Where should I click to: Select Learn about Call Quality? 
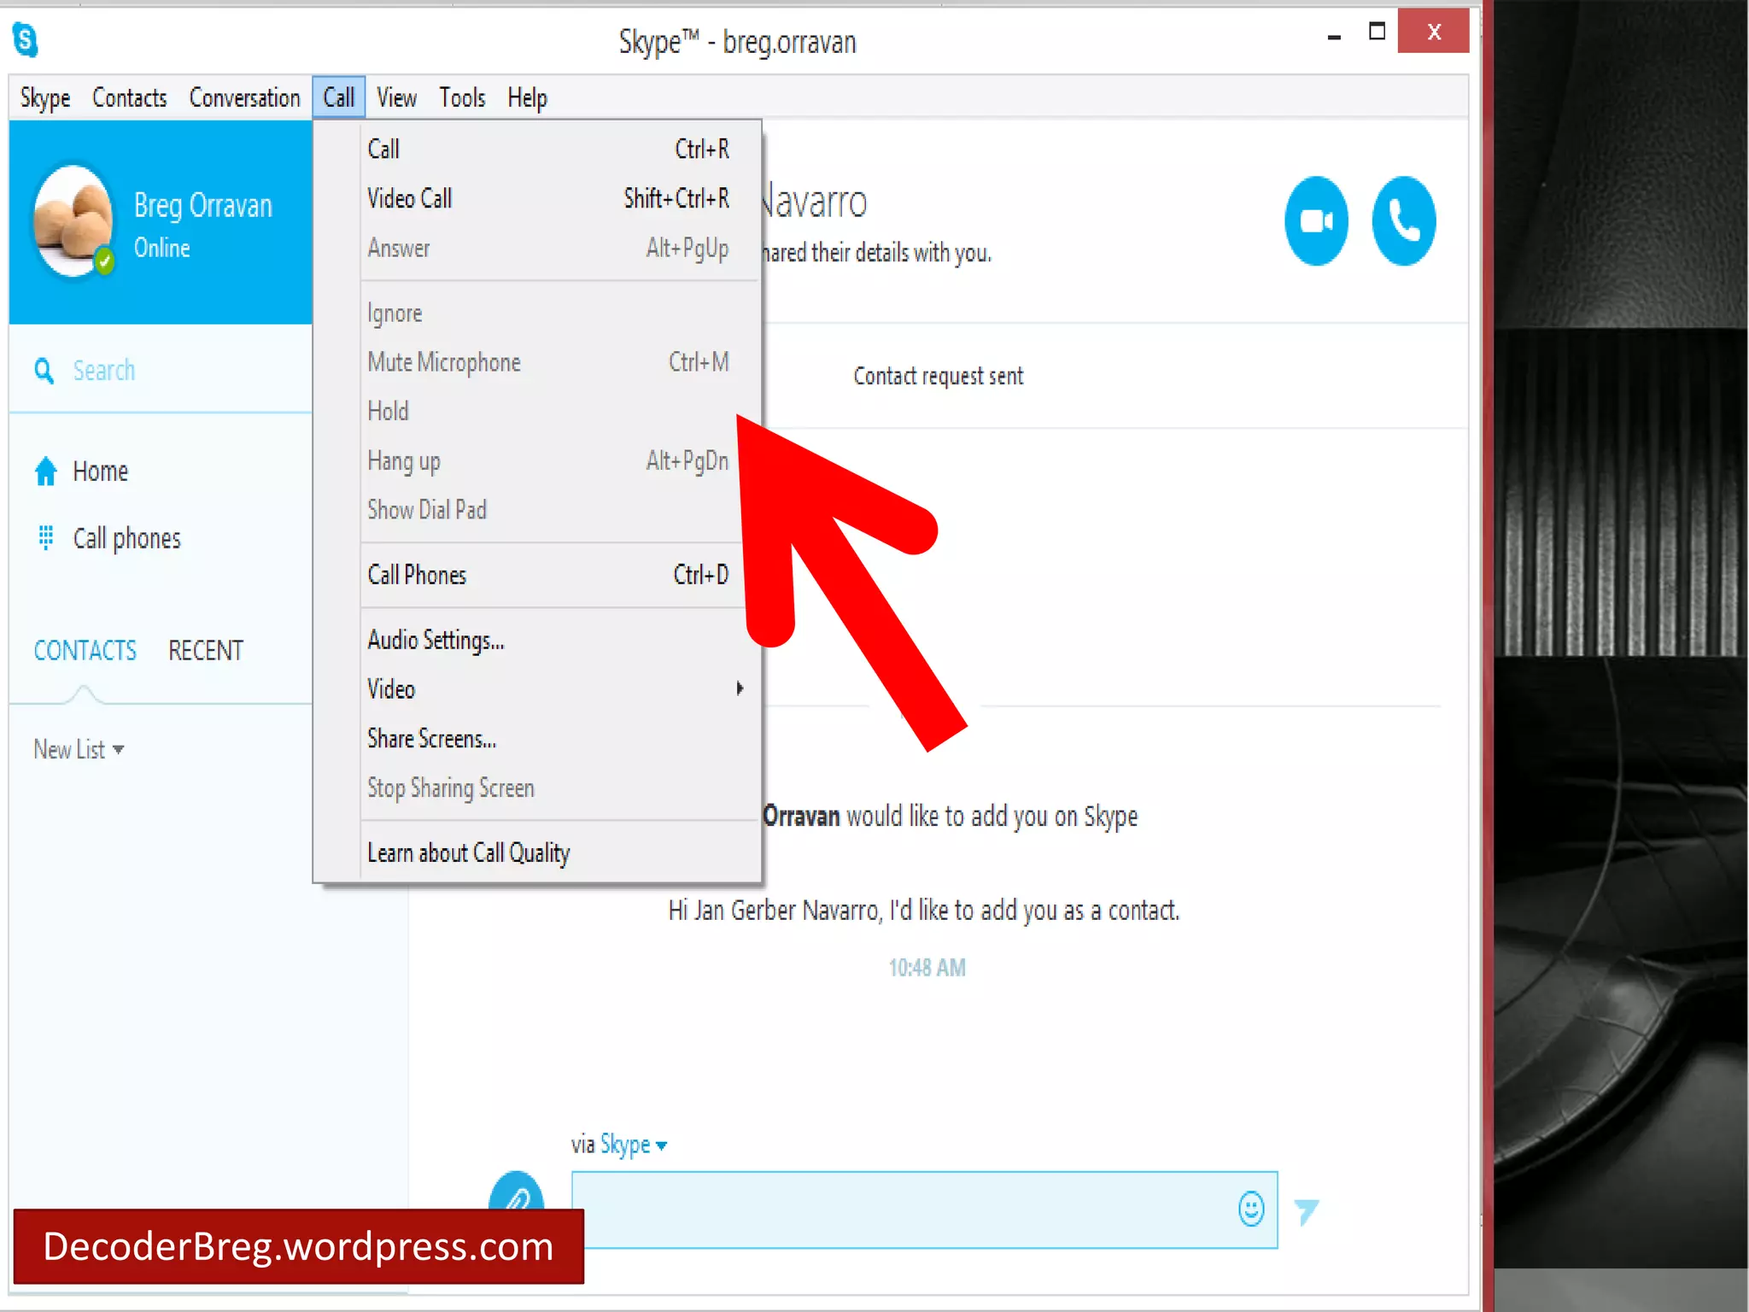pyautogui.click(x=548, y=852)
